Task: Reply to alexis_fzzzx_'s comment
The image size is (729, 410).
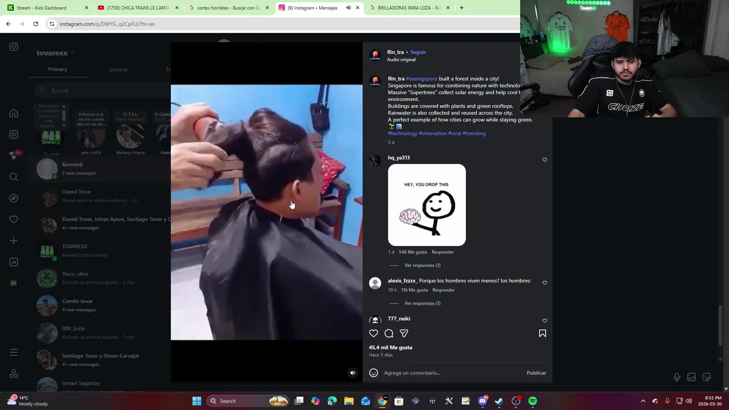Action: [x=443, y=290]
